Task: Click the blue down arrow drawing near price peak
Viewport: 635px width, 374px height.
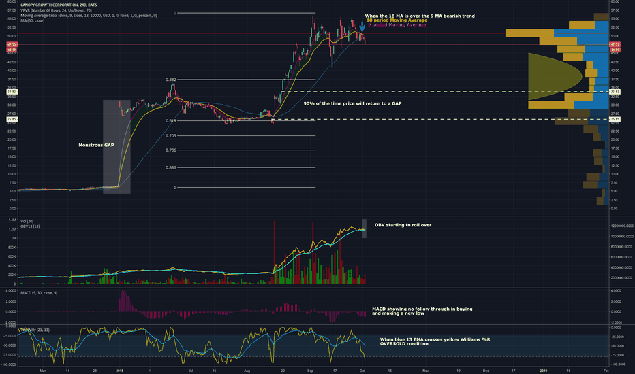Action: click(362, 27)
